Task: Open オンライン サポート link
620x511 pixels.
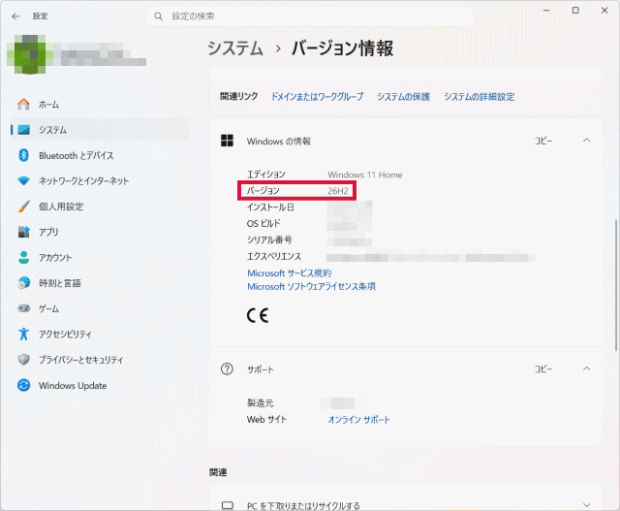Action: click(358, 420)
